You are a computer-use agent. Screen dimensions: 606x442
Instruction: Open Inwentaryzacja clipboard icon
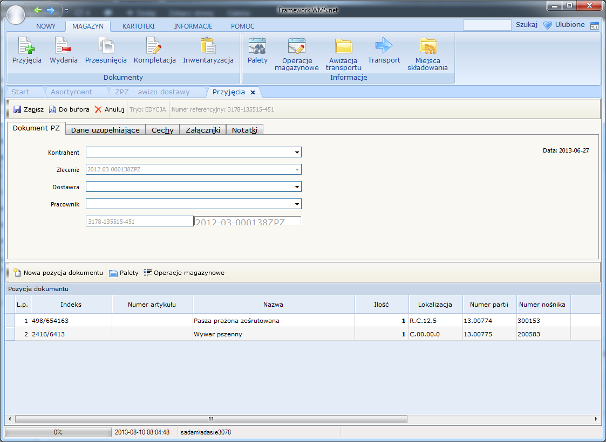pos(208,51)
